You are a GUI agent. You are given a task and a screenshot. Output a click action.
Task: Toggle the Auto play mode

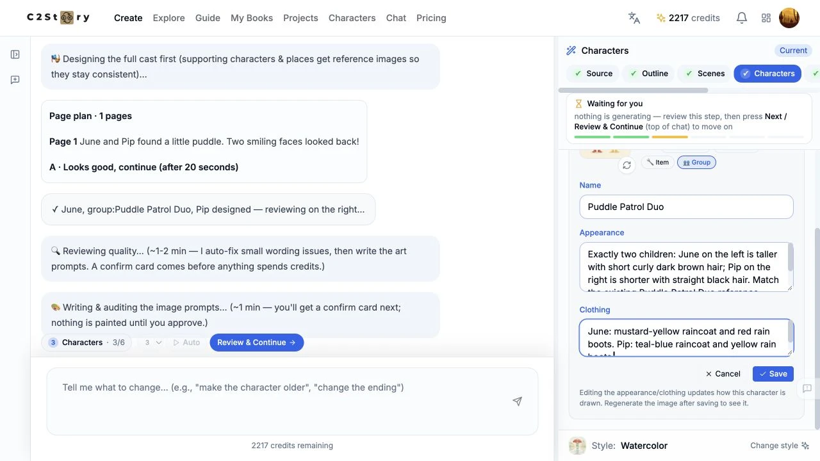tap(186, 343)
